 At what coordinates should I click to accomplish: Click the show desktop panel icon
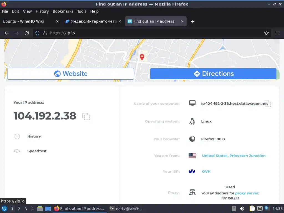48,209
